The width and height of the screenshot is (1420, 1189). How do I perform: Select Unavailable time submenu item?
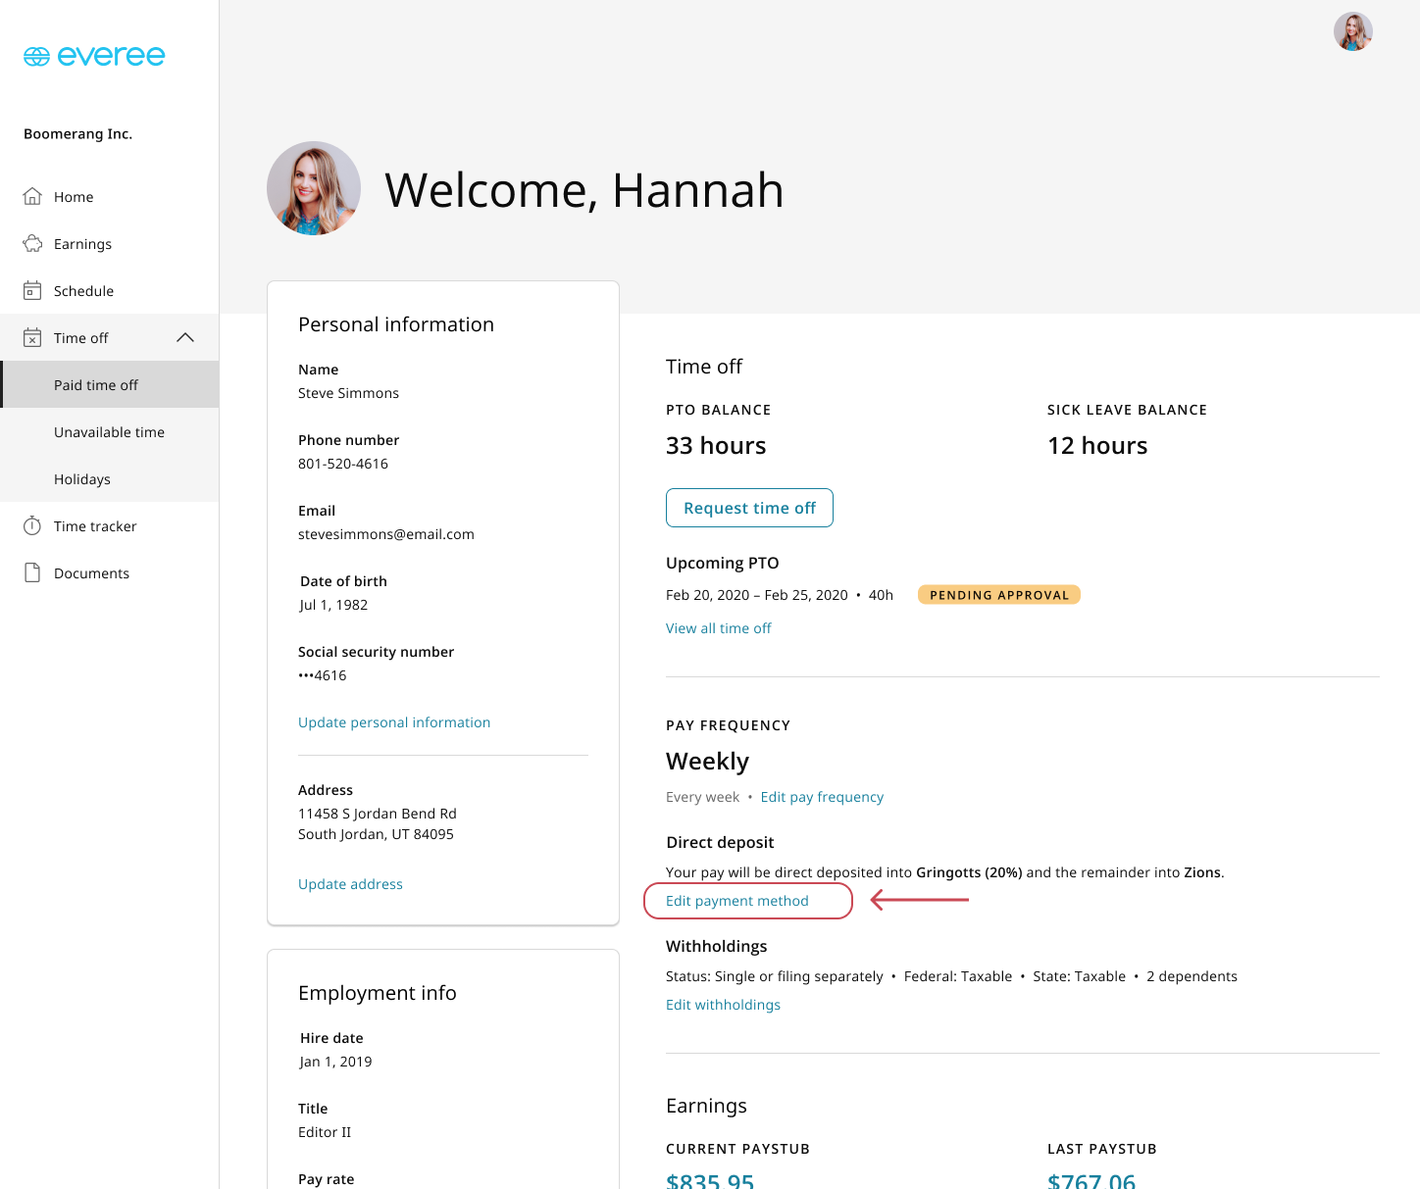109,431
